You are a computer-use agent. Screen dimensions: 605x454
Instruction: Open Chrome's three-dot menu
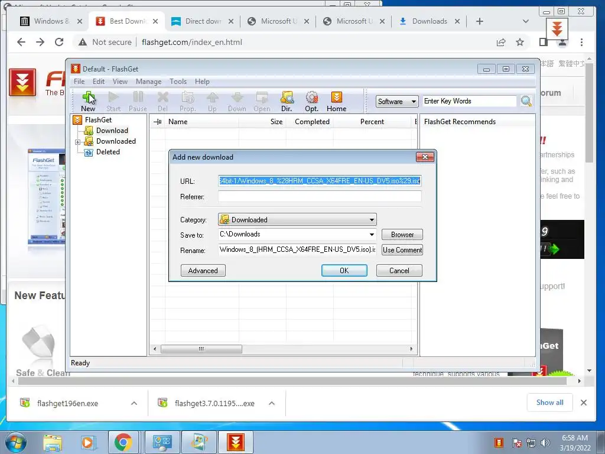pyautogui.click(x=581, y=42)
